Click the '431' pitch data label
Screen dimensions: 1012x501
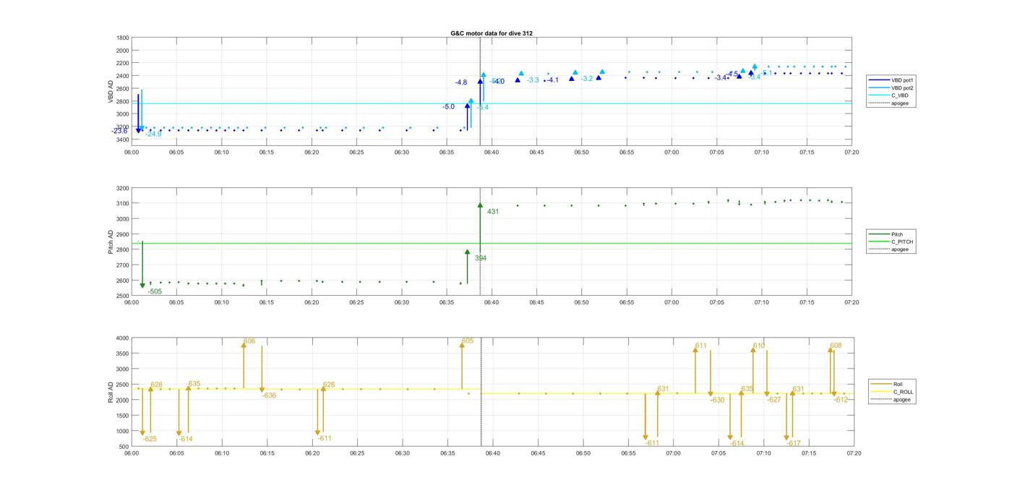point(493,212)
